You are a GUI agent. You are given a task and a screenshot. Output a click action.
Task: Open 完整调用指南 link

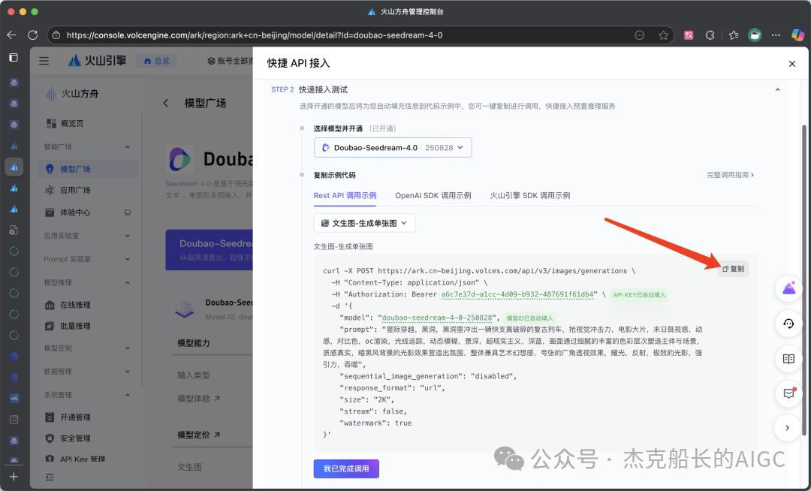(731, 175)
